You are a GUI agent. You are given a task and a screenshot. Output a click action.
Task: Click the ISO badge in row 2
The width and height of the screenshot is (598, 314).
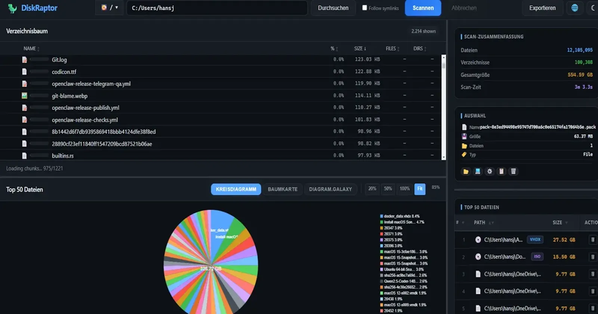tap(537, 257)
